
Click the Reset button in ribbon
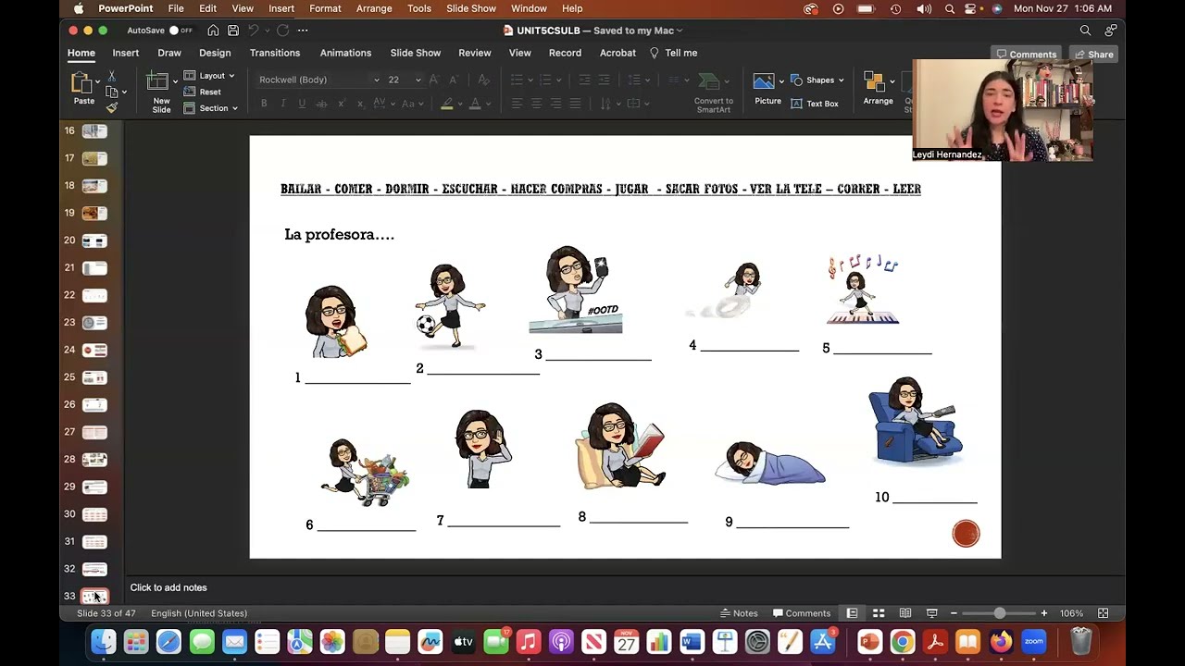203,92
